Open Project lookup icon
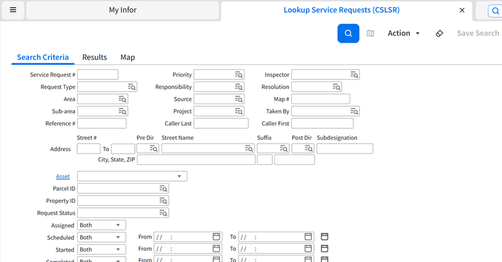The width and height of the screenshot is (502, 262). (239, 111)
